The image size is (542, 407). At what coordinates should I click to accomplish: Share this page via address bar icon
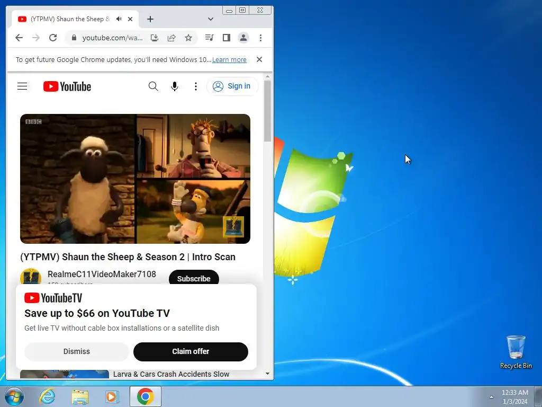tap(171, 38)
